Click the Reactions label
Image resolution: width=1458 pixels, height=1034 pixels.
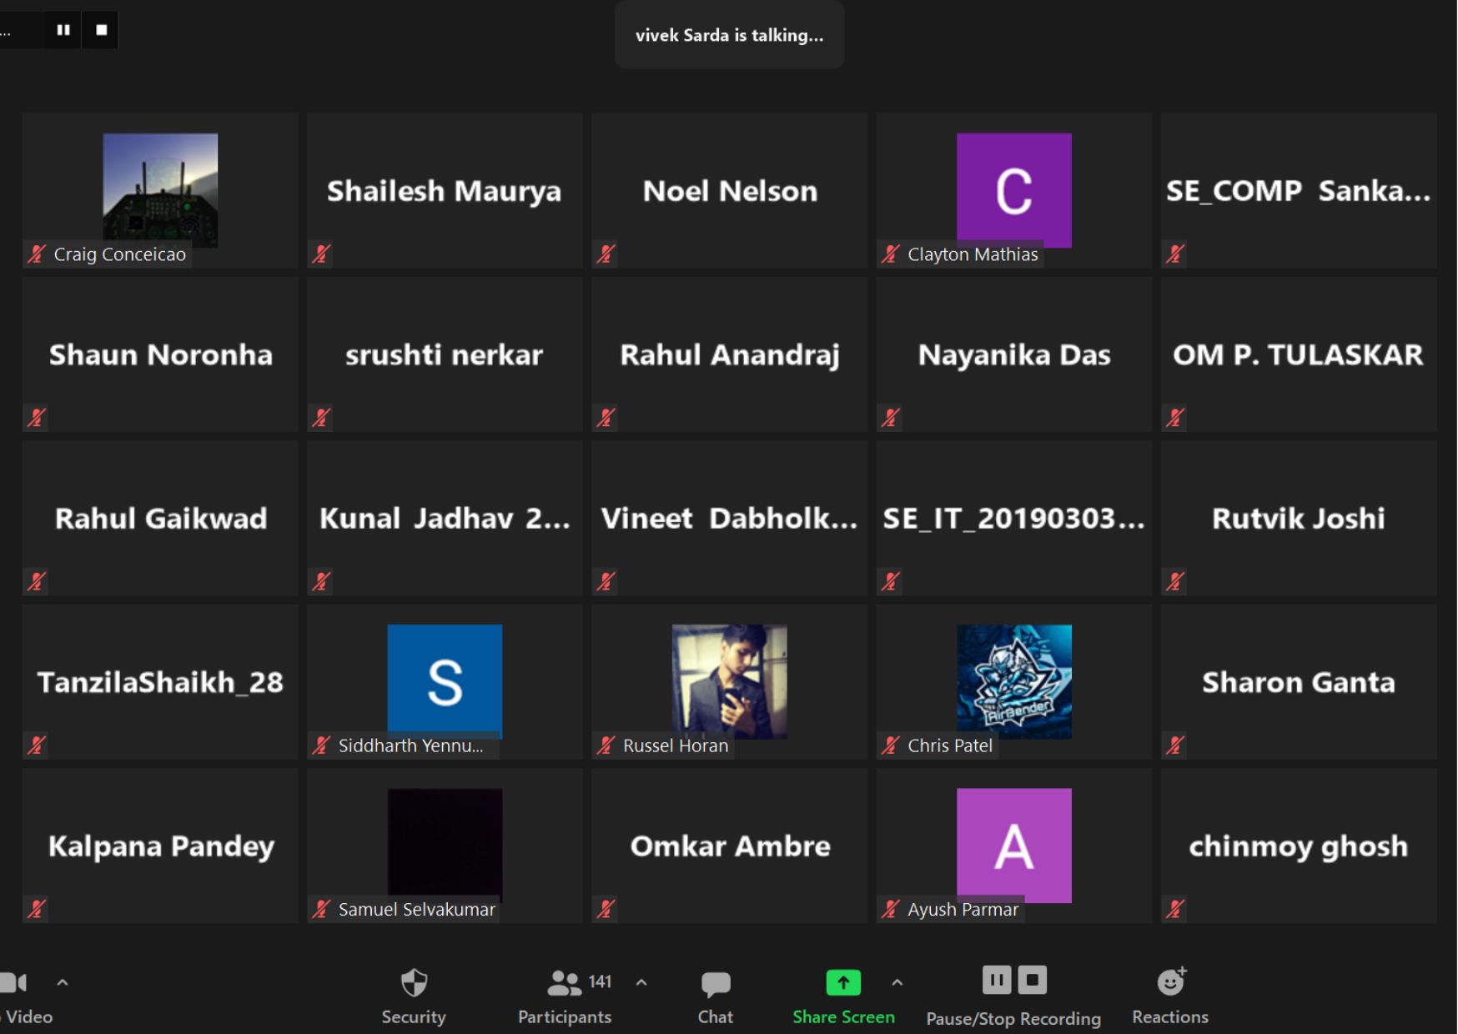(1170, 1017)
